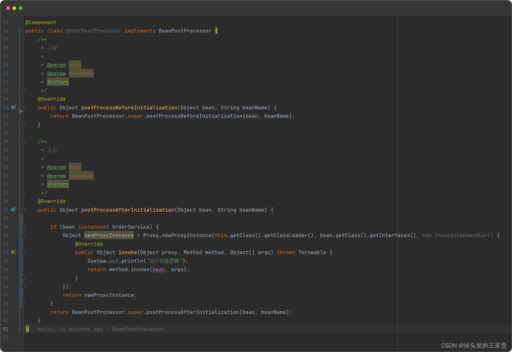
Task: Collapse the invoke method fold on line 42
Action: [23, 253]
